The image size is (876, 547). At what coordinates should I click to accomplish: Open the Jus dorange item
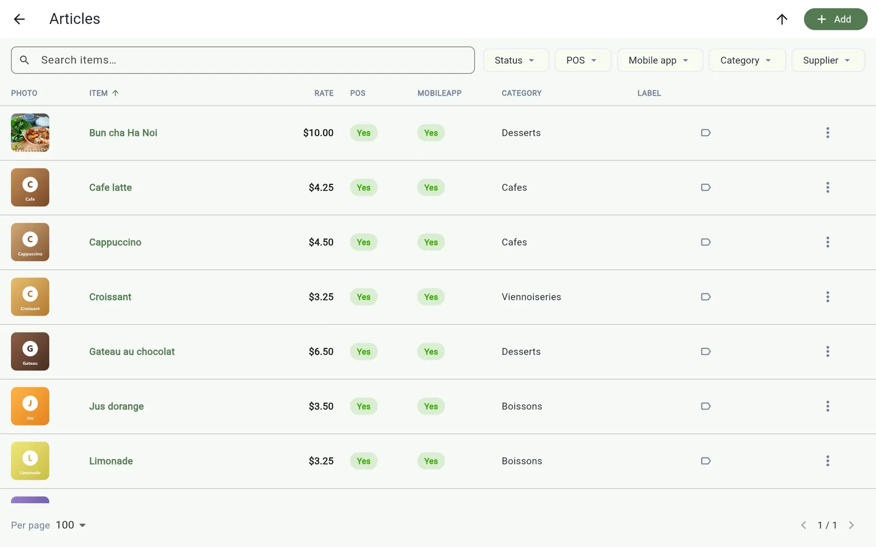pyautogui.click(x=117, y=406)
